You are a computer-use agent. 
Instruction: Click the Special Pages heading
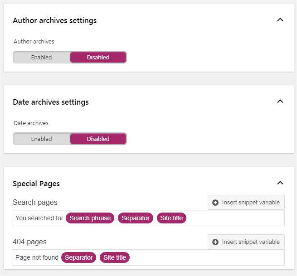36,184
